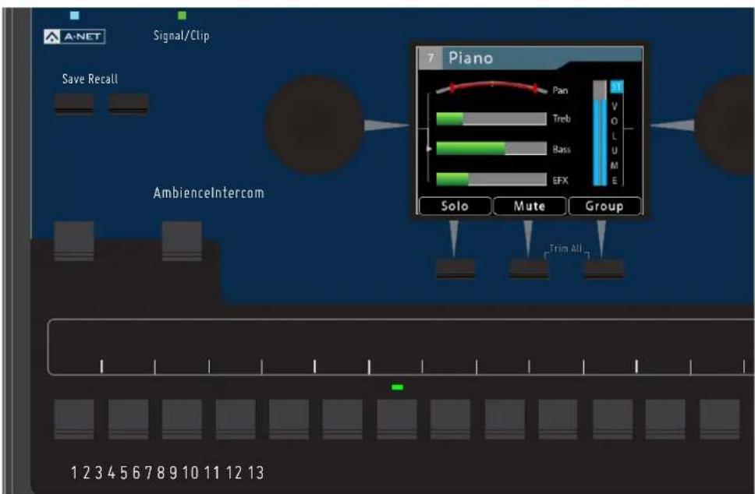755x494 pixels.
Task: Click the Trim All label
Action: [x=565, y=249]
